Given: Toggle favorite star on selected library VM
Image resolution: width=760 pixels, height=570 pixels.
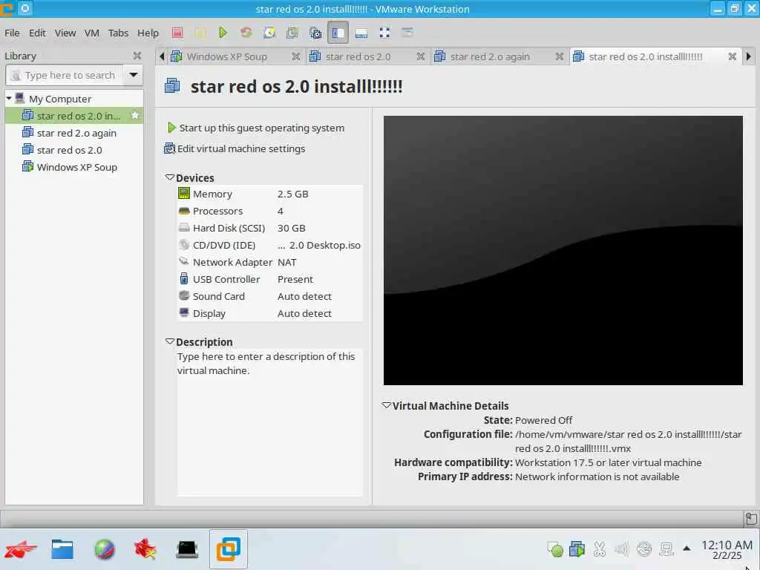Looking at the screenshot, I should [135, 115].
